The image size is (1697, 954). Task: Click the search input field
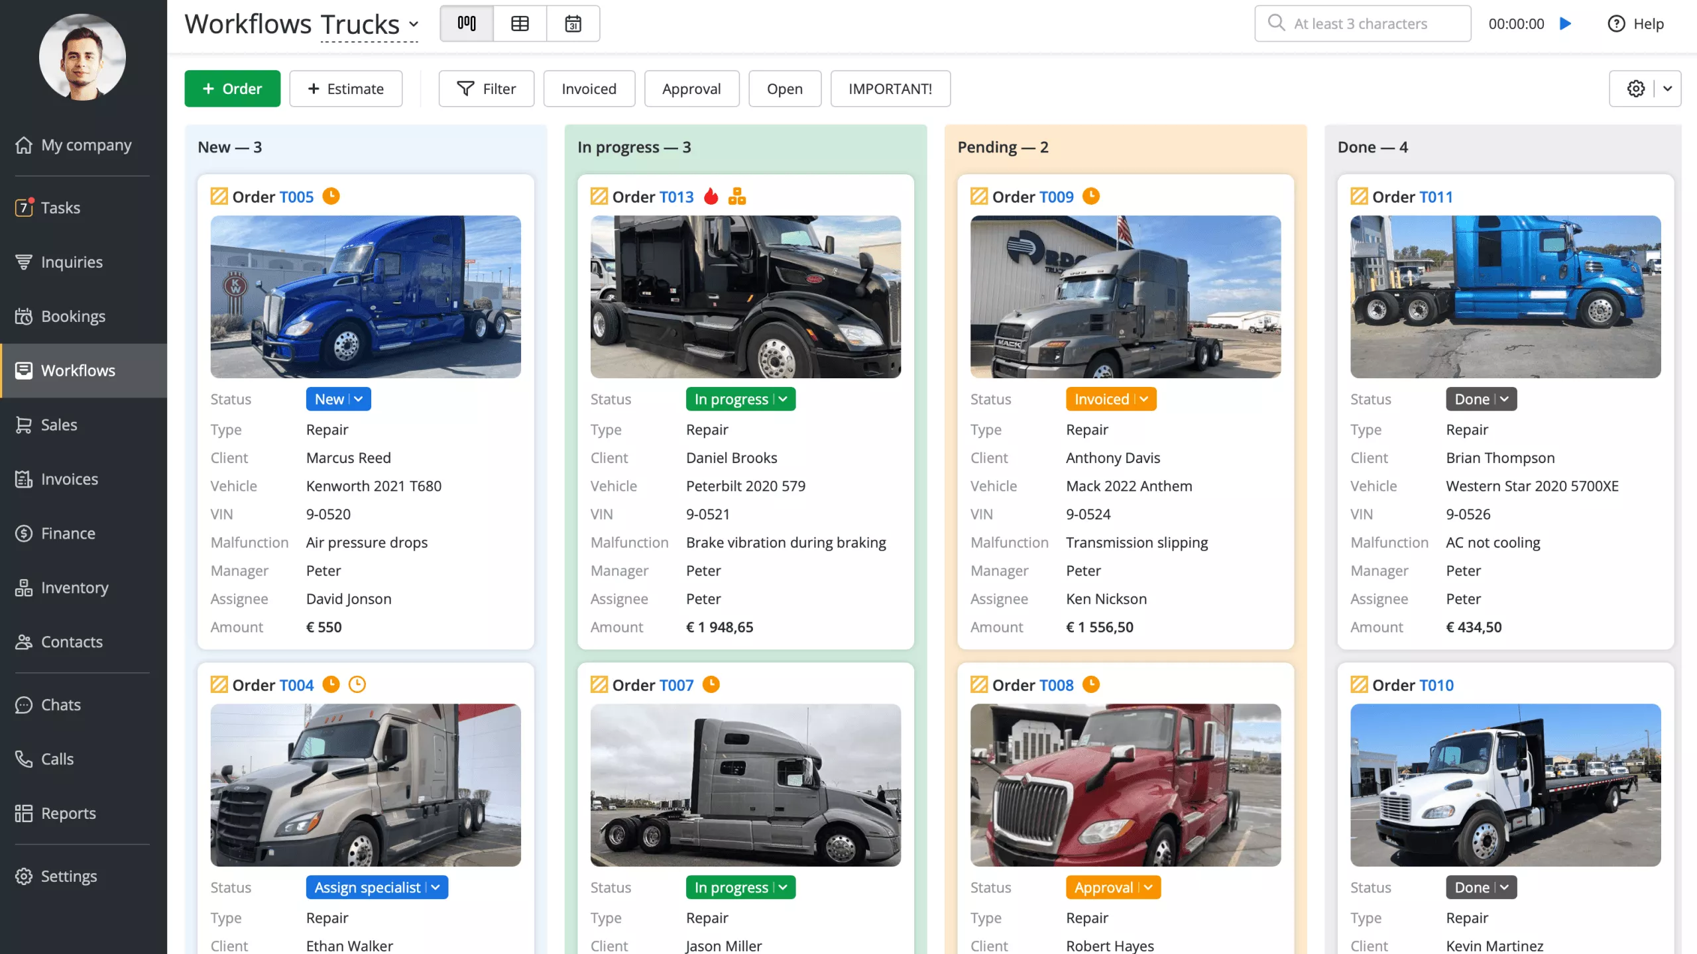1363,24
